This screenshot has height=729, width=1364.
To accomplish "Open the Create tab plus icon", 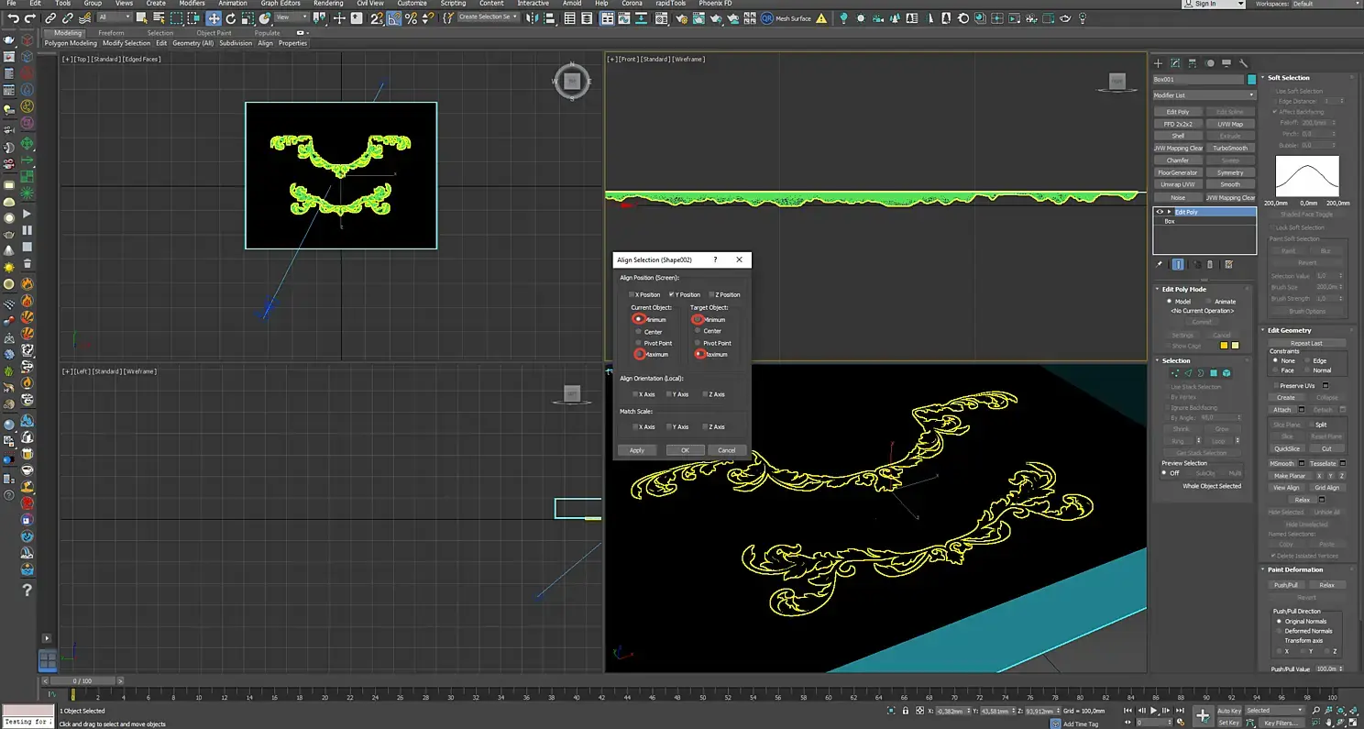I will (x=1158, y=63).
